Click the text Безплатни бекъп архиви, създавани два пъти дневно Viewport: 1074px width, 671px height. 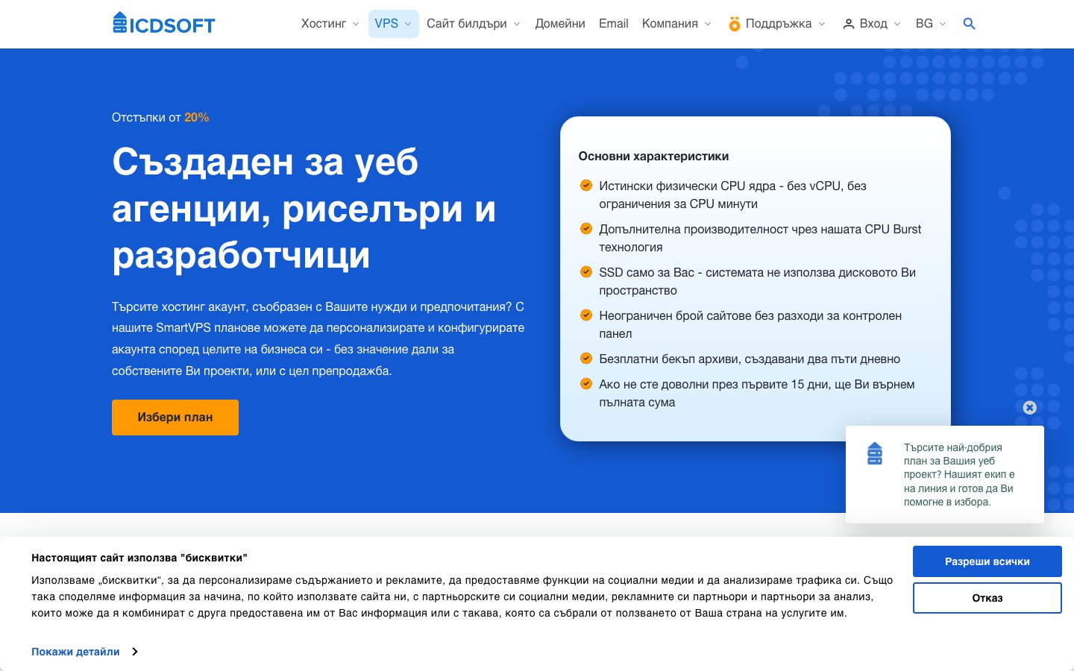[750, 359]
